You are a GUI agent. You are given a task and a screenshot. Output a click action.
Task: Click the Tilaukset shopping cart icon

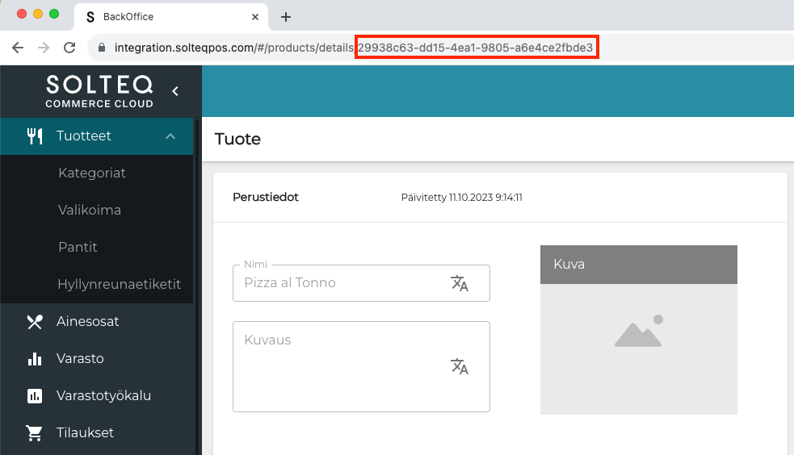pos(35,433)
